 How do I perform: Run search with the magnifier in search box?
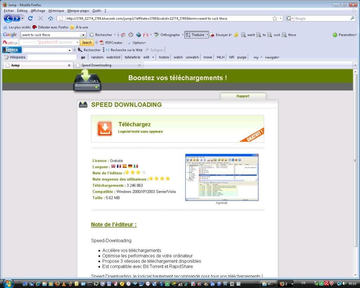[353, 18]
